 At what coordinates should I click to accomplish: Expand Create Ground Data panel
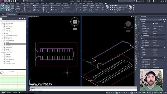27,12
